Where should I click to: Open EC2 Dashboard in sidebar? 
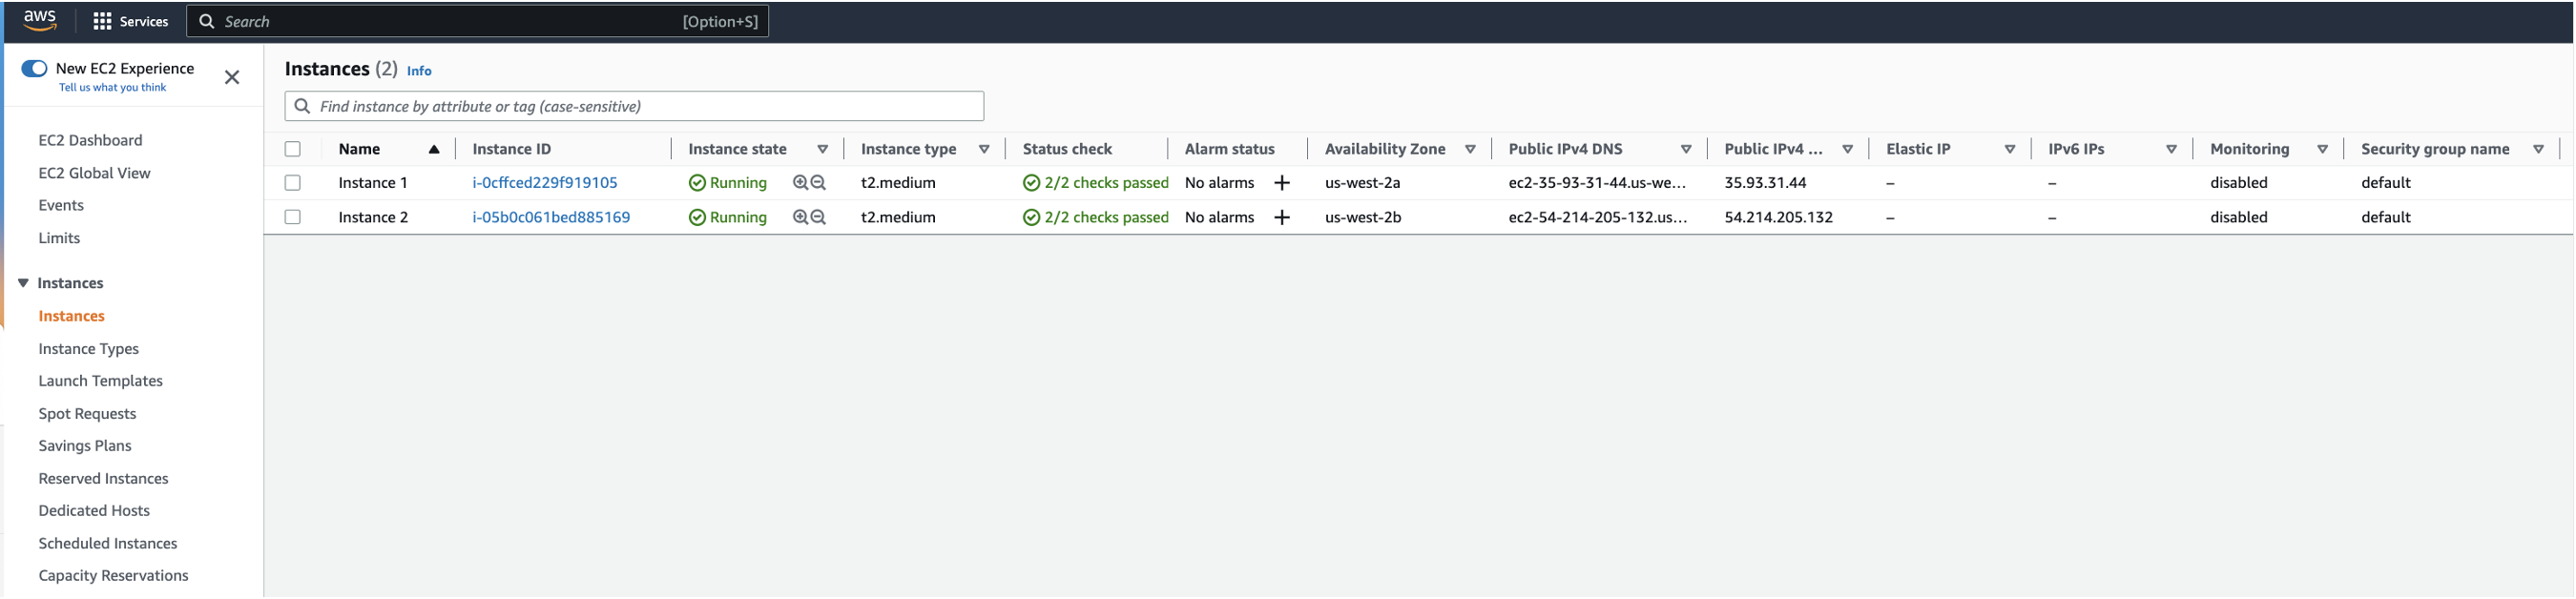(x=90, y=140)
